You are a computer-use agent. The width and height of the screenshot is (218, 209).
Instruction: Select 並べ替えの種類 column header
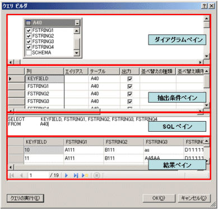[158, 71]
